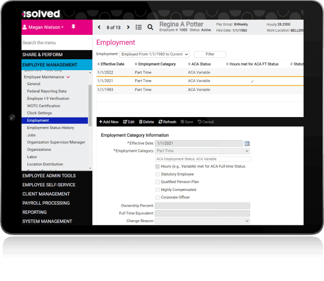The width and height of the screenshot is (324, 281).
Task: Expand the Change Reason dropdown
Action: tap(202, 221)
